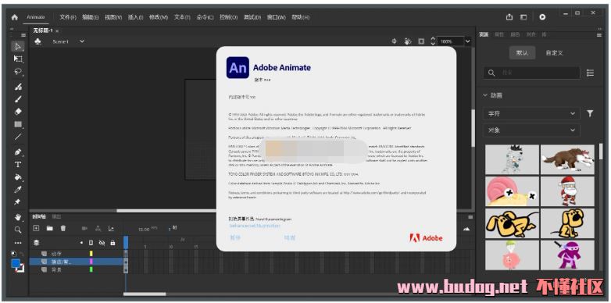Image resolution: width=611 pixels, height=303 pixels.
Task: Toggle lock-all-layers padlock icon
Action: [113, 243]
